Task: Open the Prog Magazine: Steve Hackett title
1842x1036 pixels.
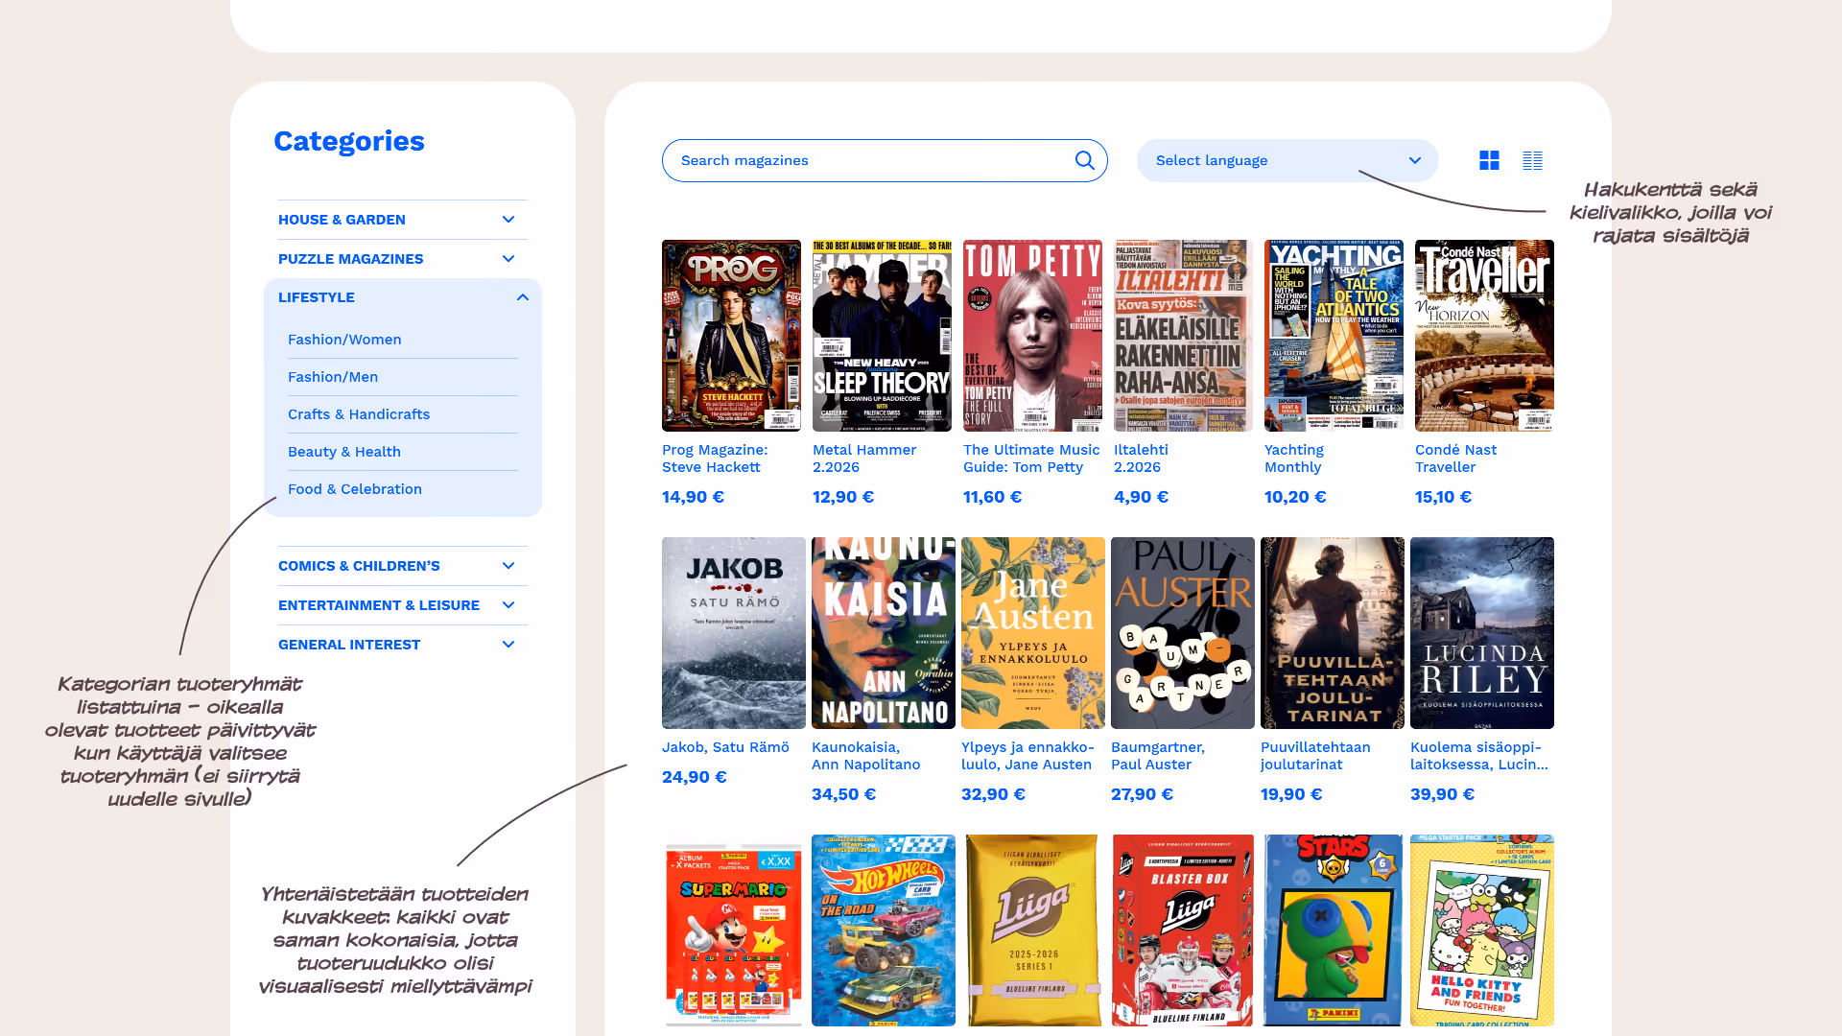Action: [x=715, y=459]
